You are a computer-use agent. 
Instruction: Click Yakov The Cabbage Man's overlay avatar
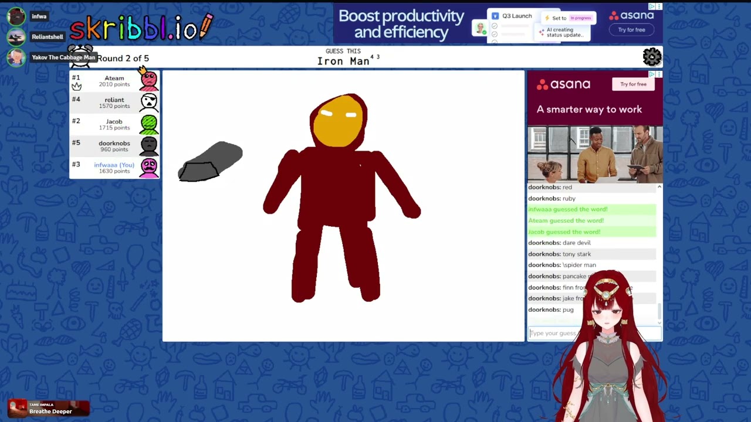click(16, 57)
